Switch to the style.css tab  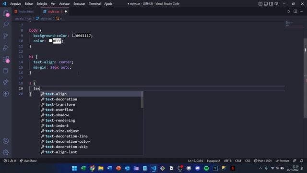tap(55, 12)
